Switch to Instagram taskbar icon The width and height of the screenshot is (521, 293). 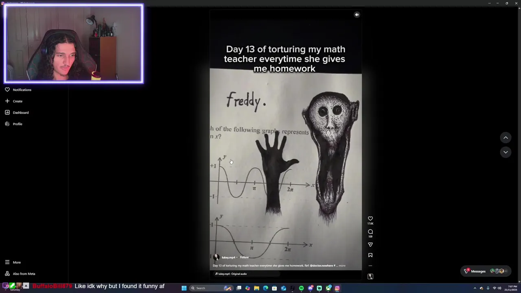coord(337,288)
